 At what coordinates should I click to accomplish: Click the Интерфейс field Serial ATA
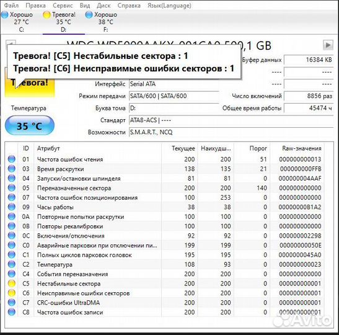click(x=174, y=84)
